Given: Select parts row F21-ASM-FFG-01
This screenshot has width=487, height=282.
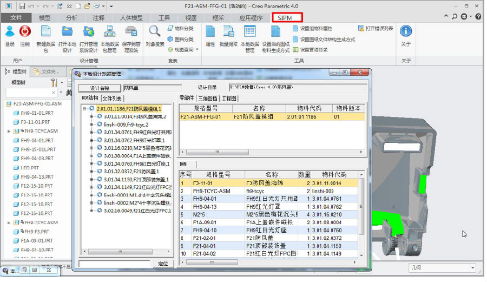Looking at the screenshot, I should coord(272,117).
